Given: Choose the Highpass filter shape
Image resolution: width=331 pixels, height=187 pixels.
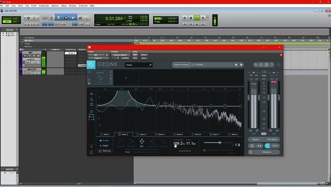Looking at the screenshot, I should point(121,142).
